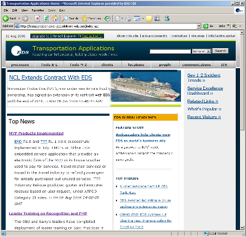Screen dimensions: 246x237
Task: Open Sev 1-2 Incident Trends link
Action: pyautogui.click(x=204, y=78)
